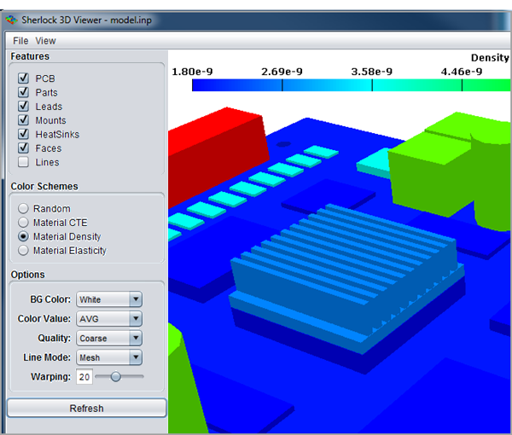Open the View menu
The width and height of the screenshot is (512, 435).
click(46, 41)
